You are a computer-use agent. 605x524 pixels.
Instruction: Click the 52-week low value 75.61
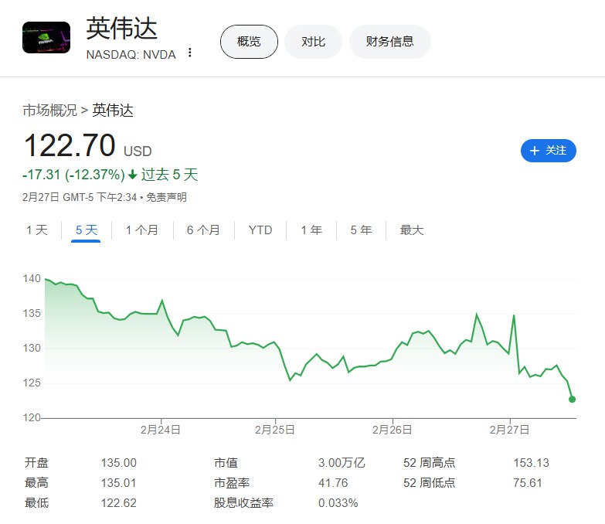[x=528, y=483]
